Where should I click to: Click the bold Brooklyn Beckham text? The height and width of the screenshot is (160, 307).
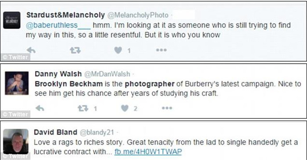click(x=69, y=84)
